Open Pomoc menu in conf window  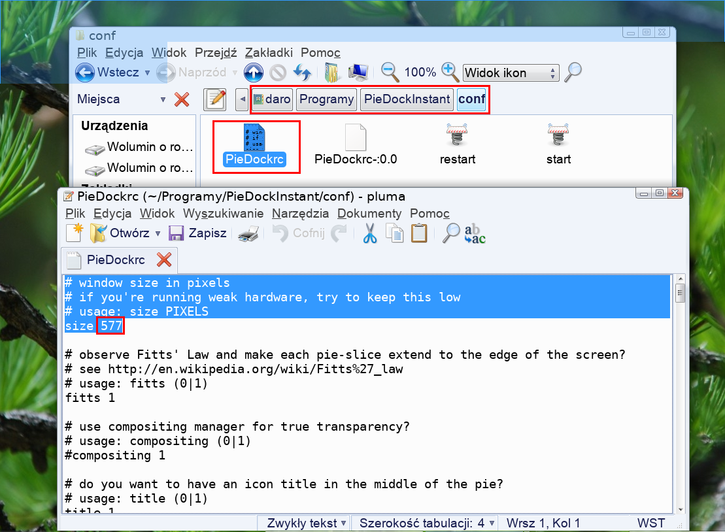(320, 53)
